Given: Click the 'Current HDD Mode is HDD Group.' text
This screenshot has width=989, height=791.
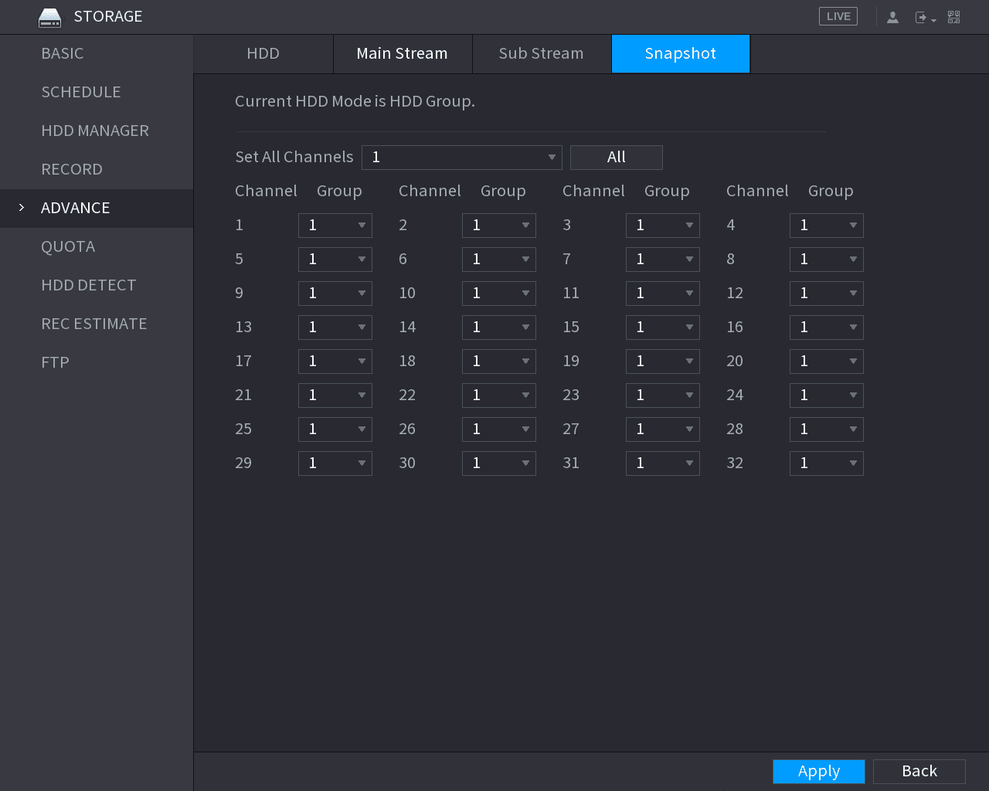Looking at the screenshot, I should (x=355, y=101).
